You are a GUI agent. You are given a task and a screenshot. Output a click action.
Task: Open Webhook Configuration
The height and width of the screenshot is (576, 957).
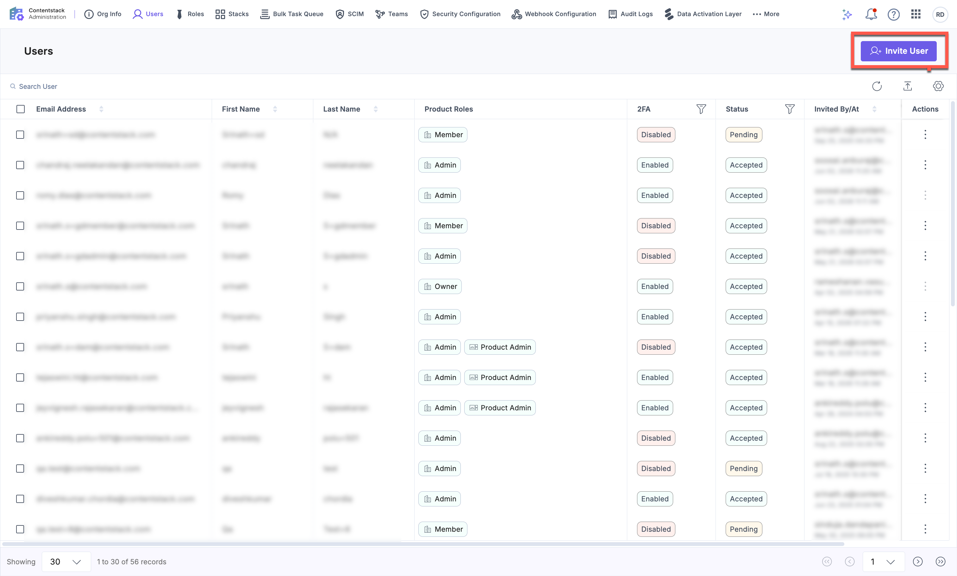(554, 14)
